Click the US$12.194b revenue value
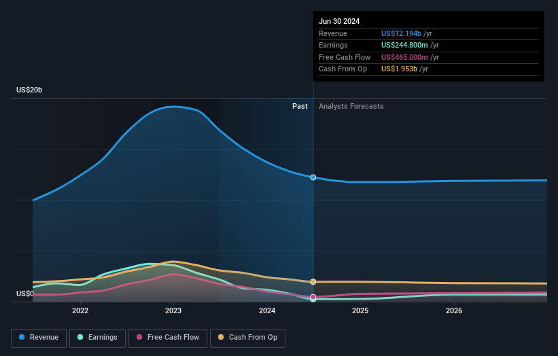The width and height of the screenshot is (558, 356). pyautogui.click(x=402, y=33)
